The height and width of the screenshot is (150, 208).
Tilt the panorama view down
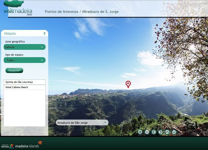(174, 132)
